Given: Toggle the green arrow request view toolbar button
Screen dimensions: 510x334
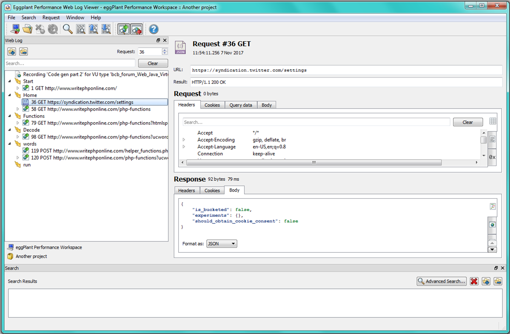Looking at the screenshot, I should click(124, 29).
